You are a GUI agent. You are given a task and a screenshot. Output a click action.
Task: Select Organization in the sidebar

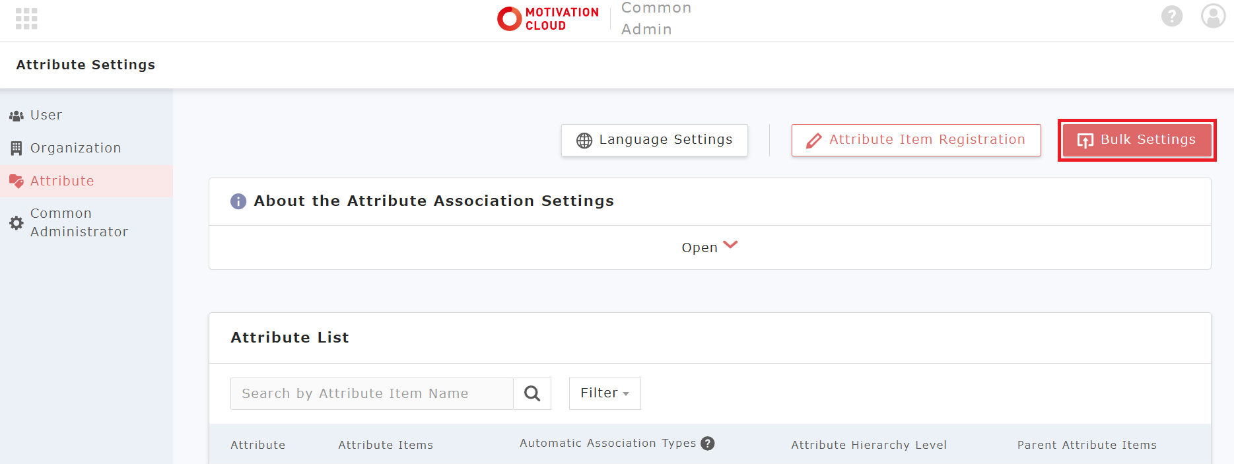click(75, 148)
